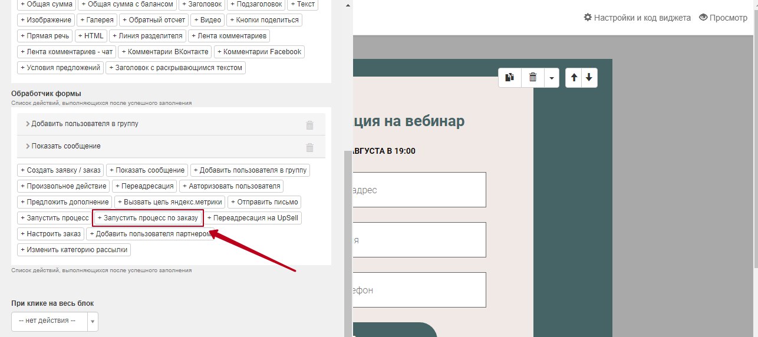The width and height of the screenshot is (758, 337).
Task: Insert '+ Обратный отсчет' element
Action: (x=154, y=20)
